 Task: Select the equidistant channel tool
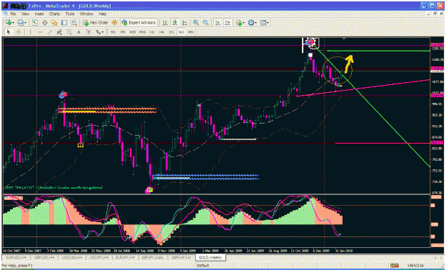point(59,32)
